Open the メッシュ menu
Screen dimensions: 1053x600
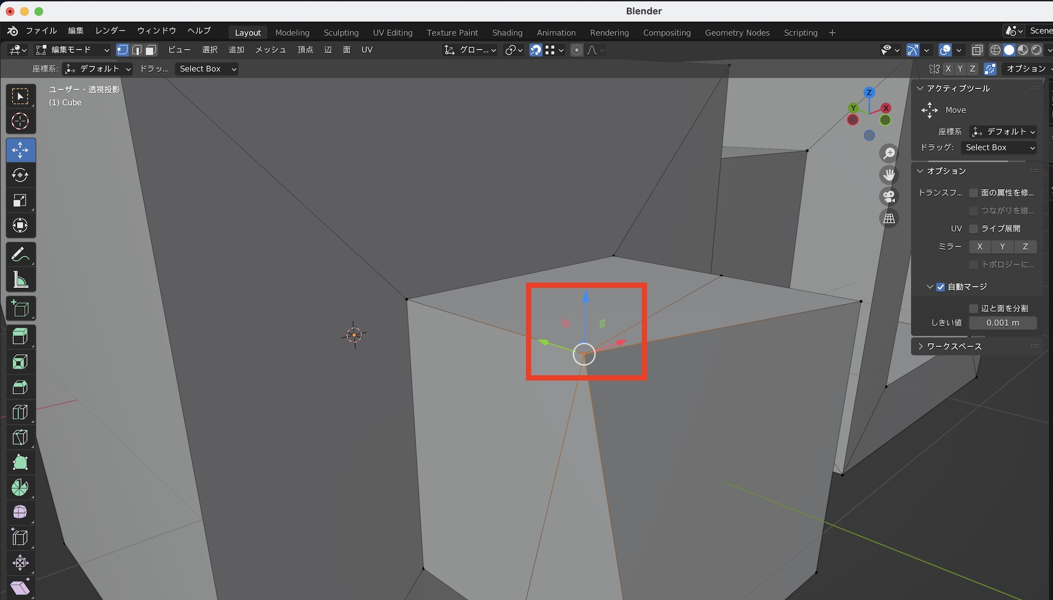[x=270, y=50]
